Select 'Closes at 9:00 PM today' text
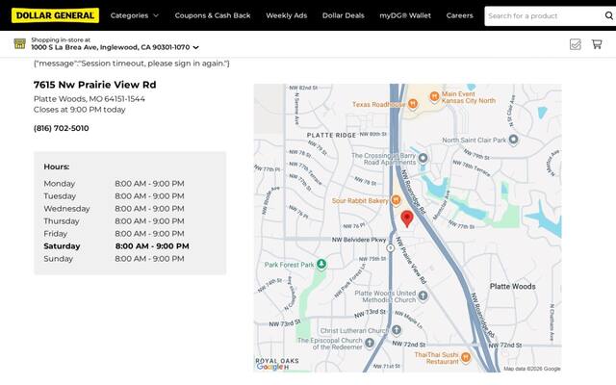This screenshot has width=616, height=385. click(x=79, y=110)
